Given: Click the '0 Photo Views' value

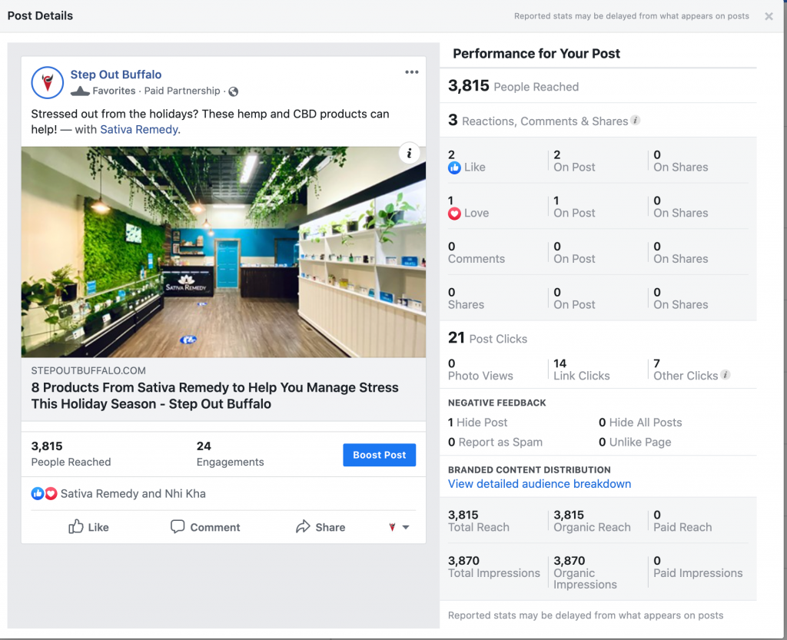Looking at the screenshot, I should tap(480, 370).
